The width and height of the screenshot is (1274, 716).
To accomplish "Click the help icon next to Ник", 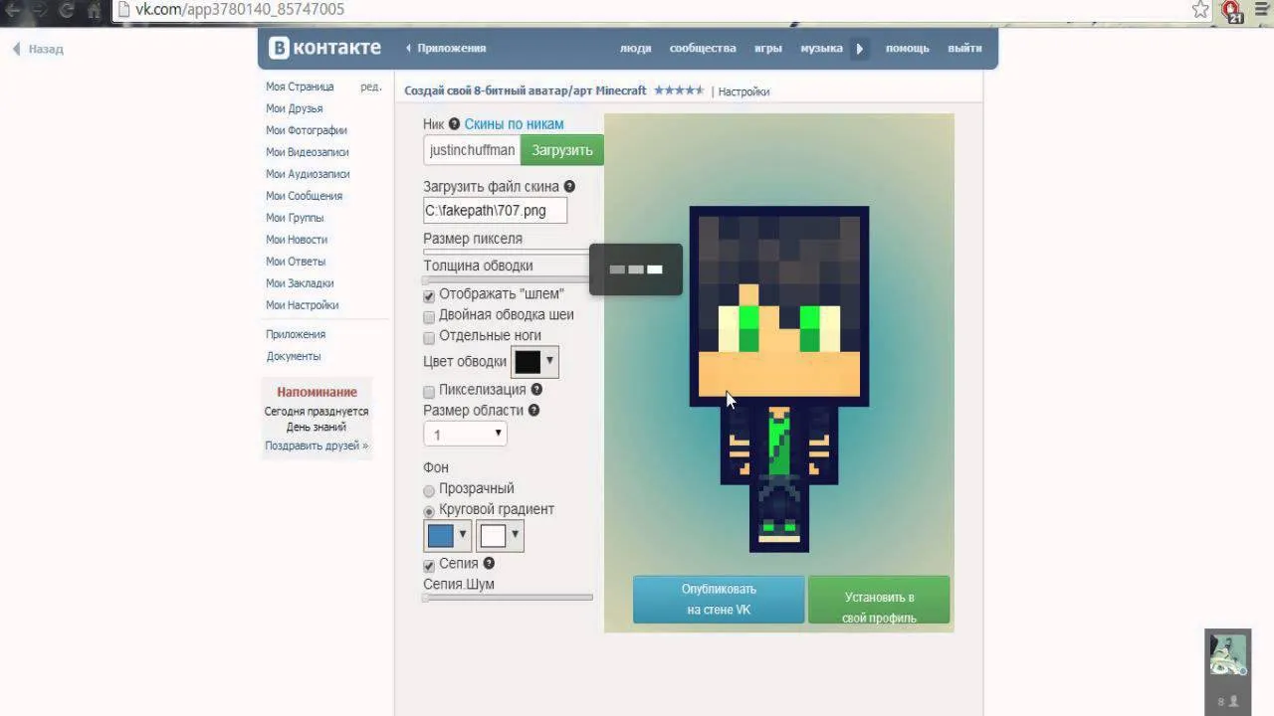I will coord(454,124).
